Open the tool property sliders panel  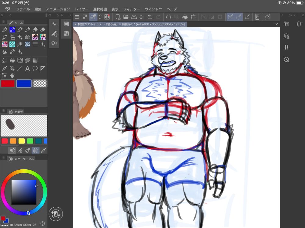(x=54, y=24)
